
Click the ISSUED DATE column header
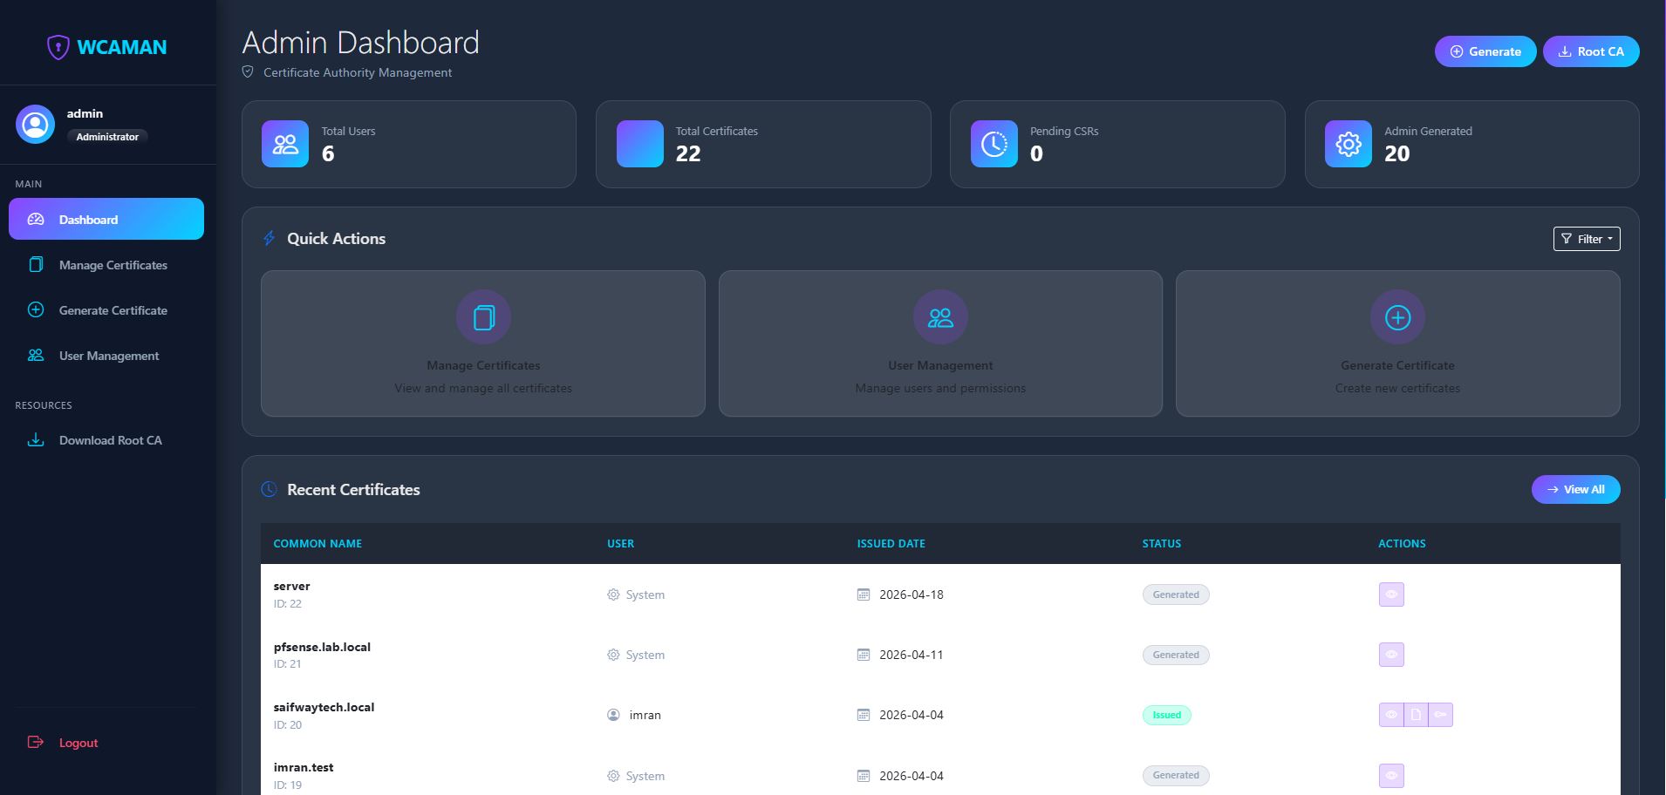click(891, 543)
